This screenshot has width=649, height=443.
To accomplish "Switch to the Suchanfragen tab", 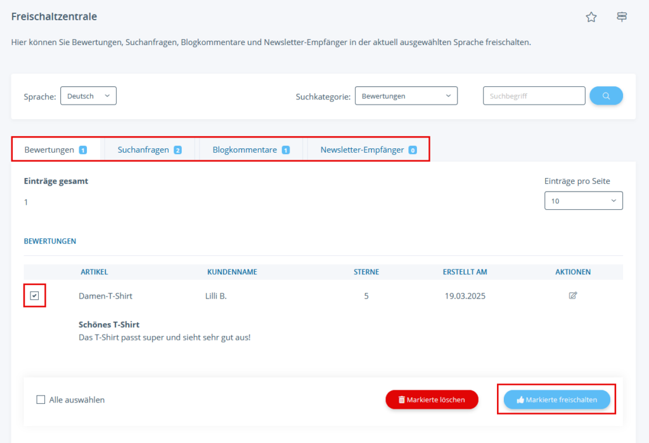I will (x=143, y=150).
